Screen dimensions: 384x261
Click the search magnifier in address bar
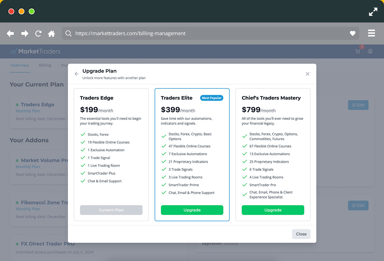tap(69, 33)
